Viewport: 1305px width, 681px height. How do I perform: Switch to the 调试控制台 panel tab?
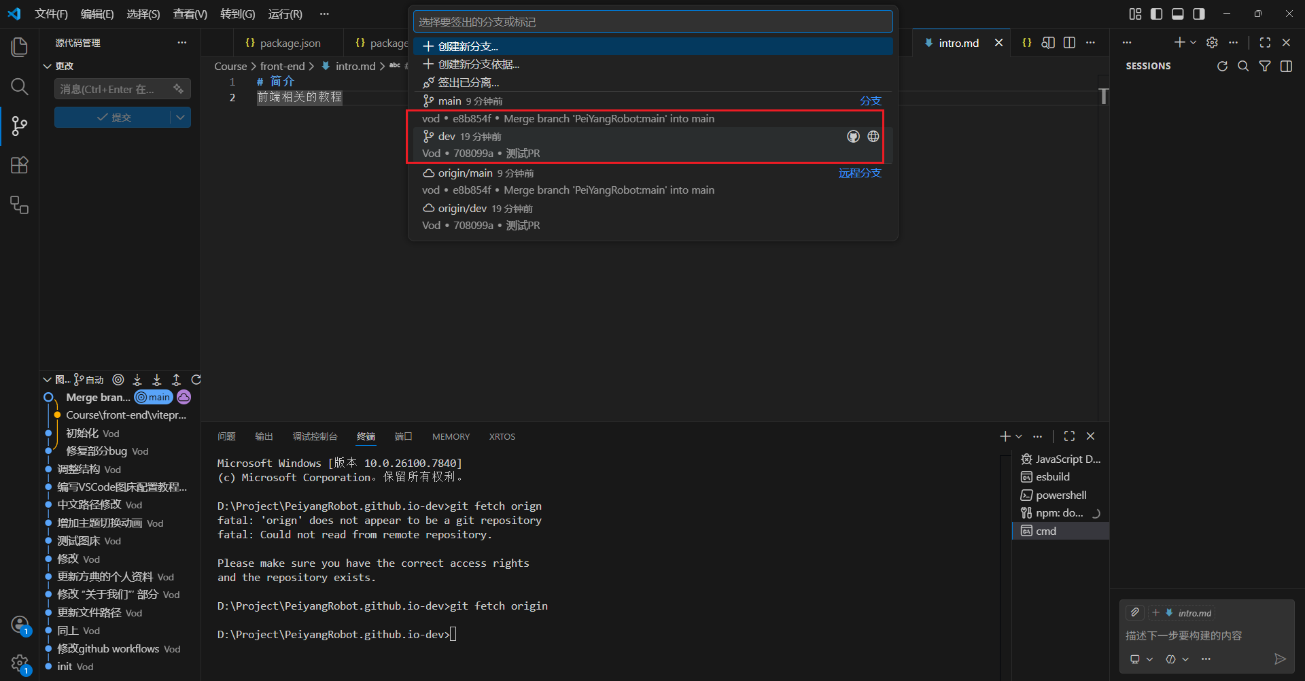[x=315, y=436]
